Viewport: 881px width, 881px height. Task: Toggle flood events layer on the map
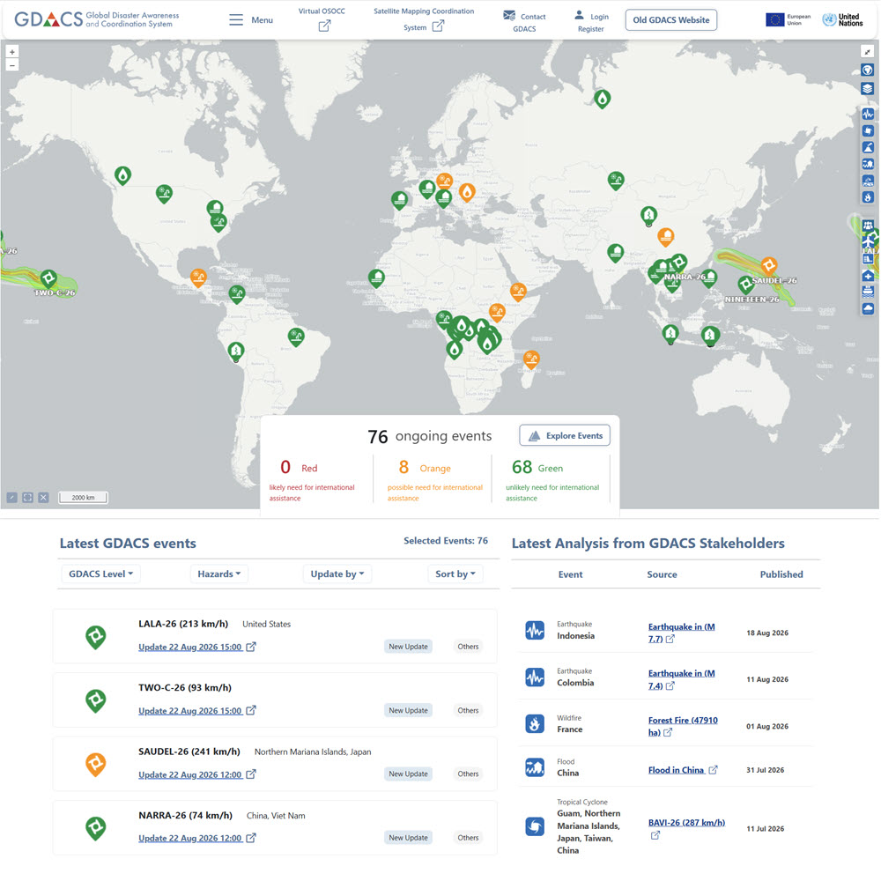pyautogui.click(x=868, y=164)
